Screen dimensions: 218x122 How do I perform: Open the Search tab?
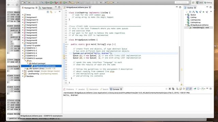coord(104,89)
